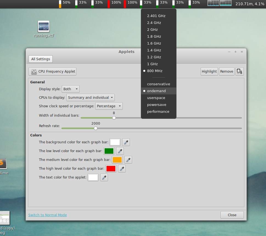
Task: Open the running.xcf file on the desktop
Action: click(44, 27)
